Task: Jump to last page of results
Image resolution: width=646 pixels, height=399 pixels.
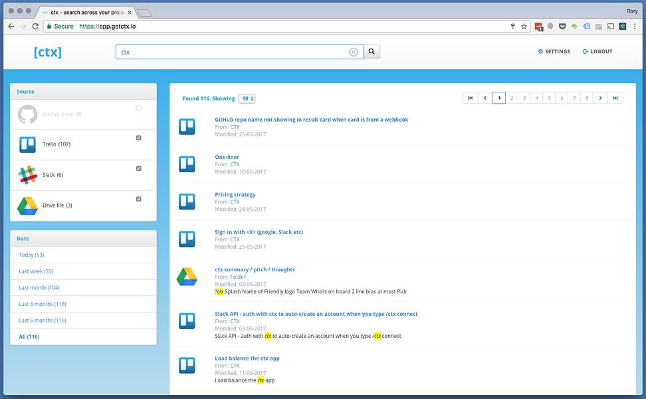Action: [x=615, y=98]
